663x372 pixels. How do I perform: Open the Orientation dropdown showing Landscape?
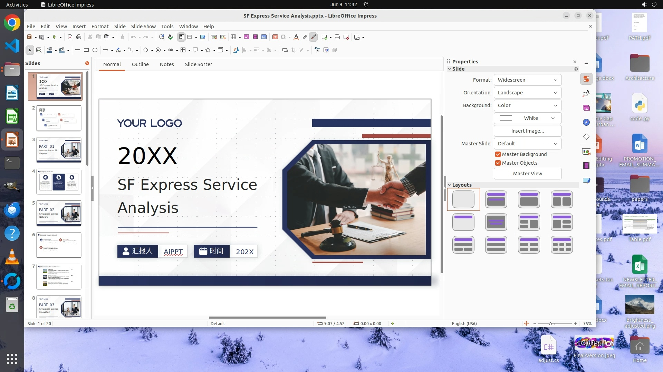pos(527,93)
